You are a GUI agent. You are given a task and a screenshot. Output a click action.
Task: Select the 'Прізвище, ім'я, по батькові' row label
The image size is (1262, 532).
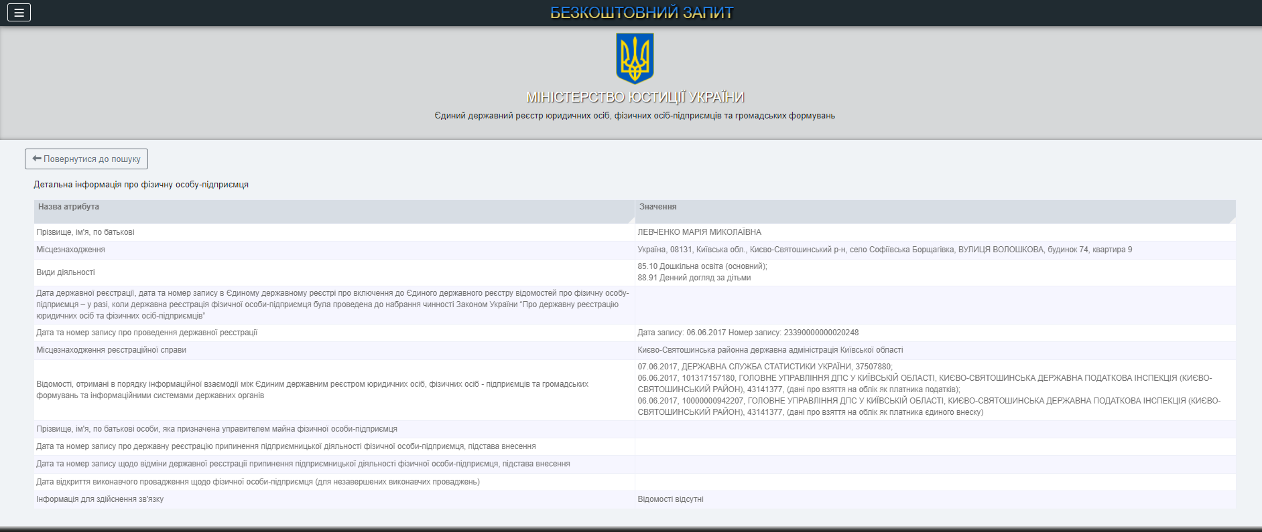click(85, 232)
